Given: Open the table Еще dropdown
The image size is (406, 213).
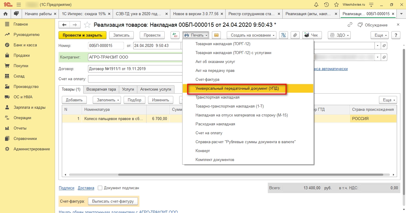Looking at the screenshot, I should click(x=388, y=100).
